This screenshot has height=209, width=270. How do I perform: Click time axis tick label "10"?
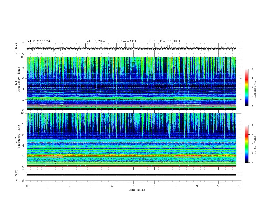click(x=240, y=186)
